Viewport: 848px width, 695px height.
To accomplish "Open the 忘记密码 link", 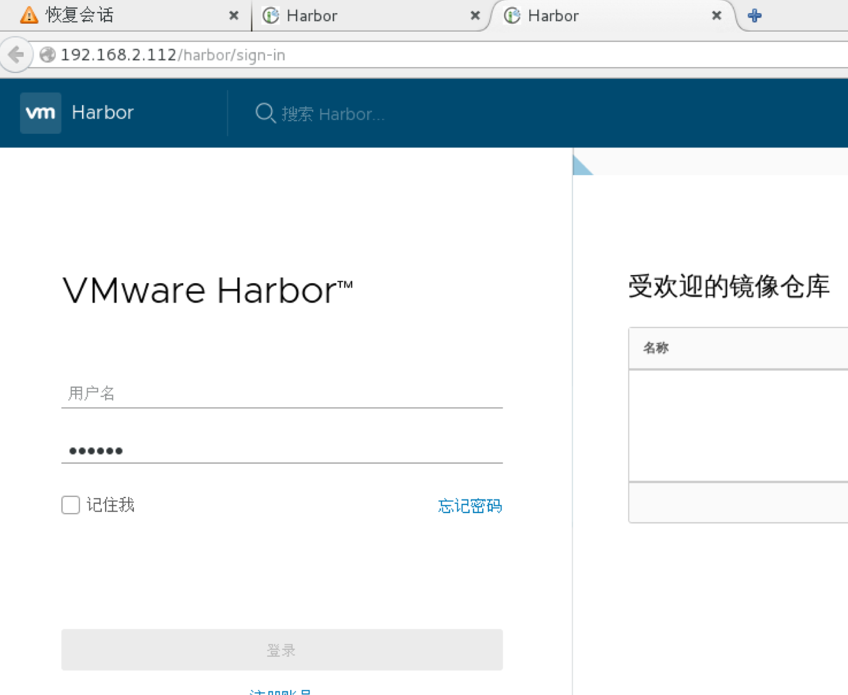I will (x=470, y=506).
